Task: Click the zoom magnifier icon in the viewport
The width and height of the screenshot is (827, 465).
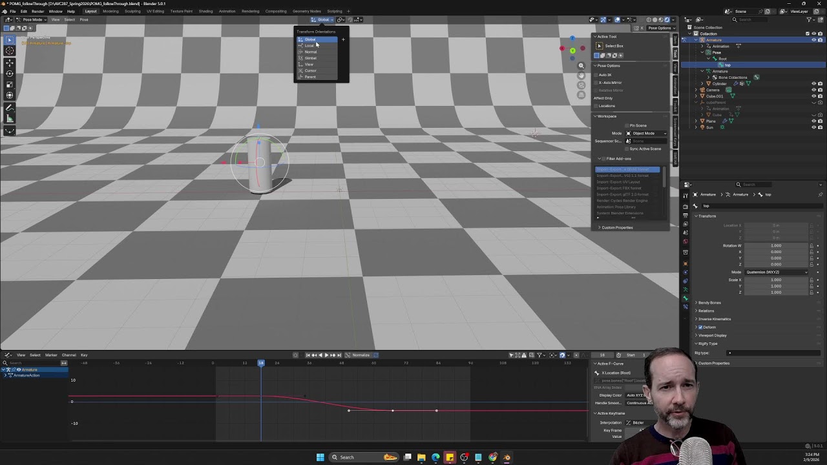Action: tap(581, 66)
